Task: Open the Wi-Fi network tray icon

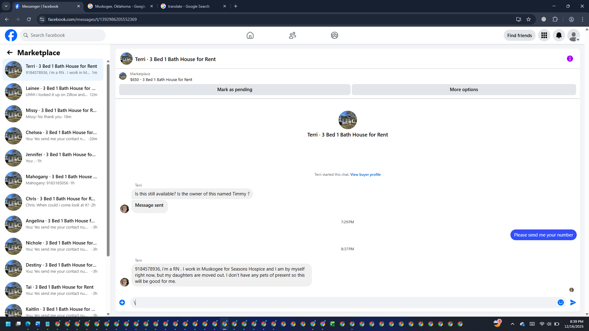Action: (542, 324)
